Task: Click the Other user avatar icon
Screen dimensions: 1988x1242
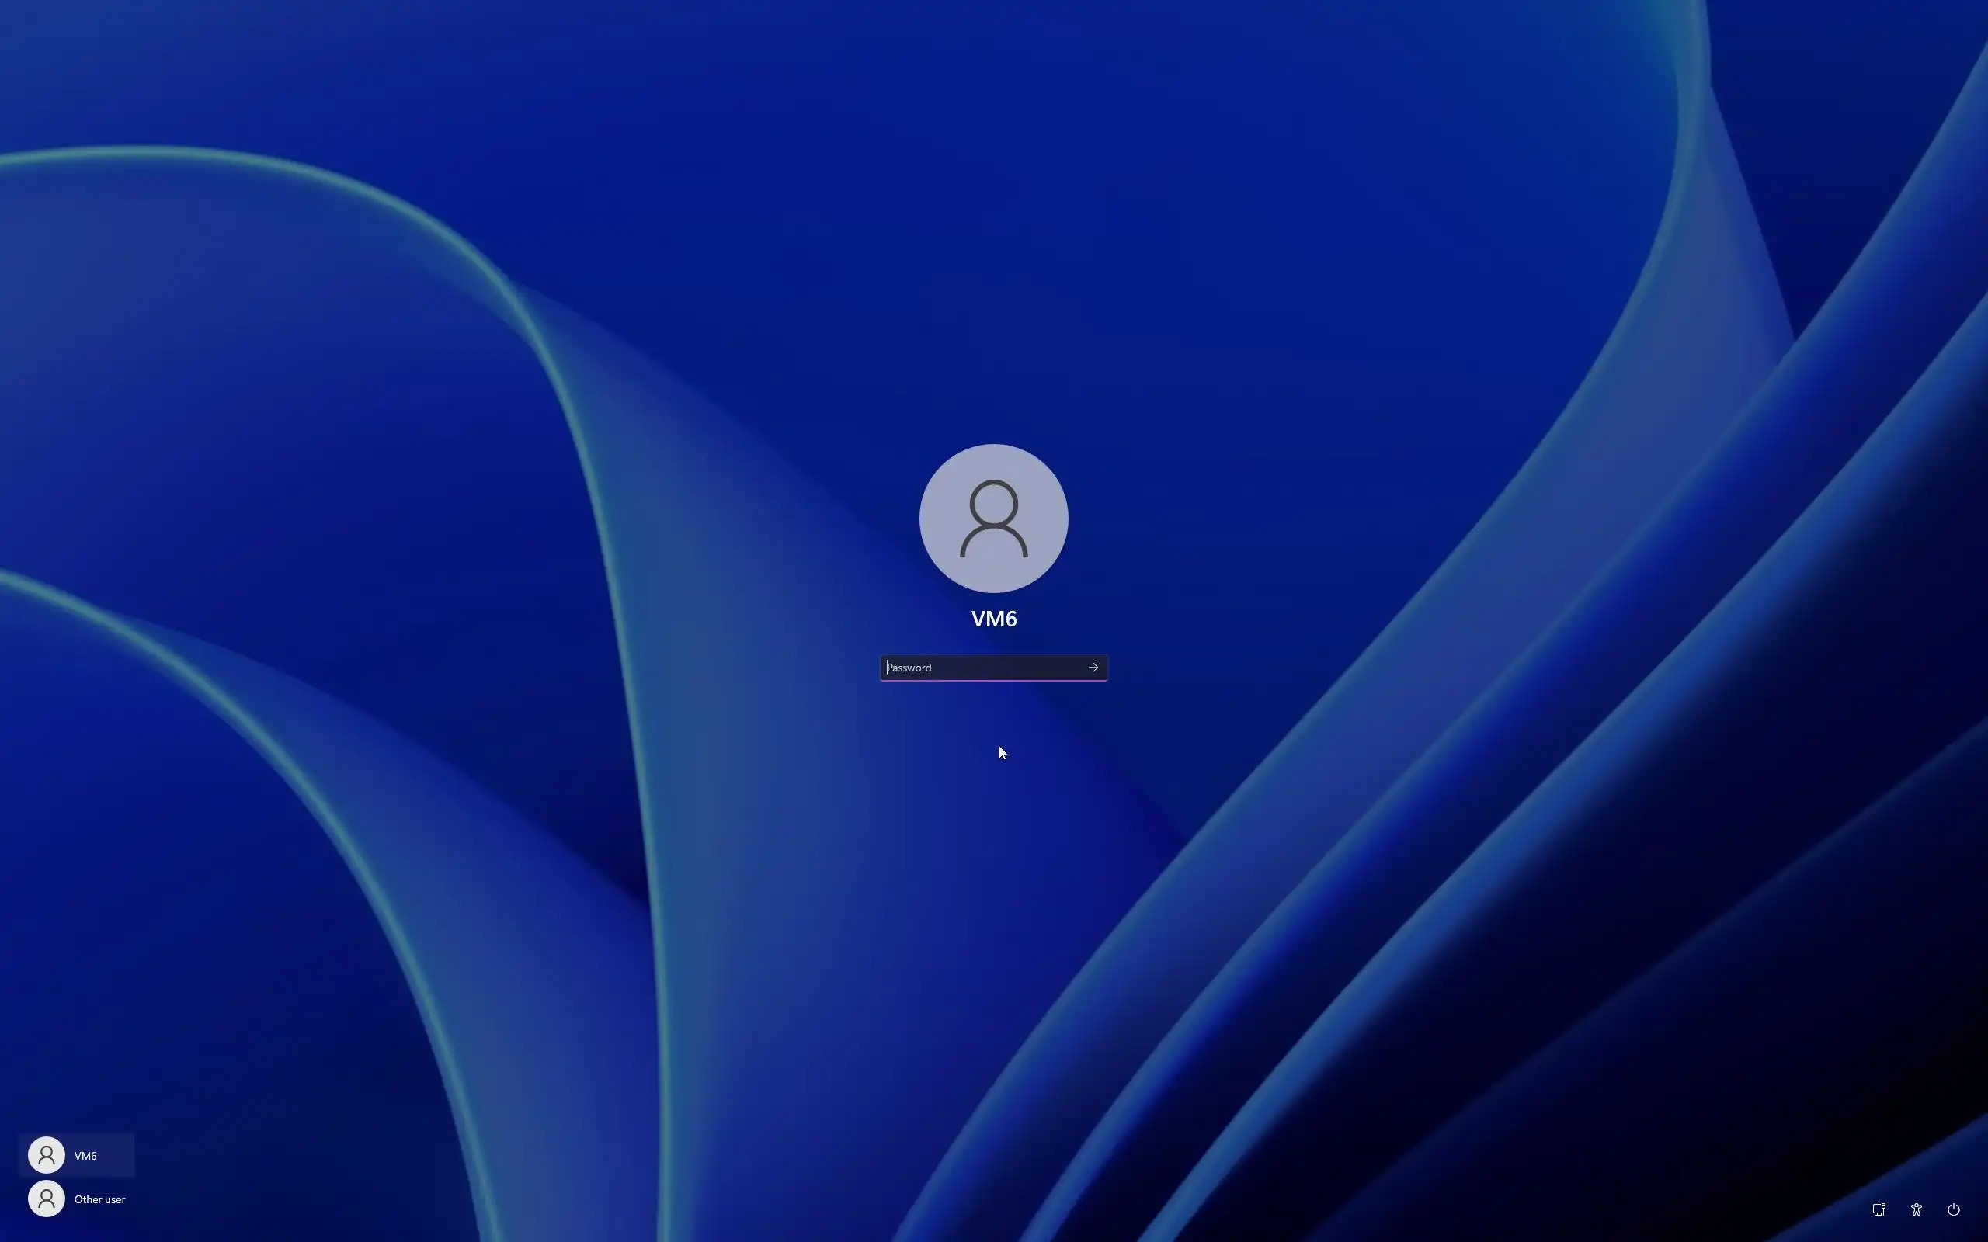Action: tap(47, 1199)
